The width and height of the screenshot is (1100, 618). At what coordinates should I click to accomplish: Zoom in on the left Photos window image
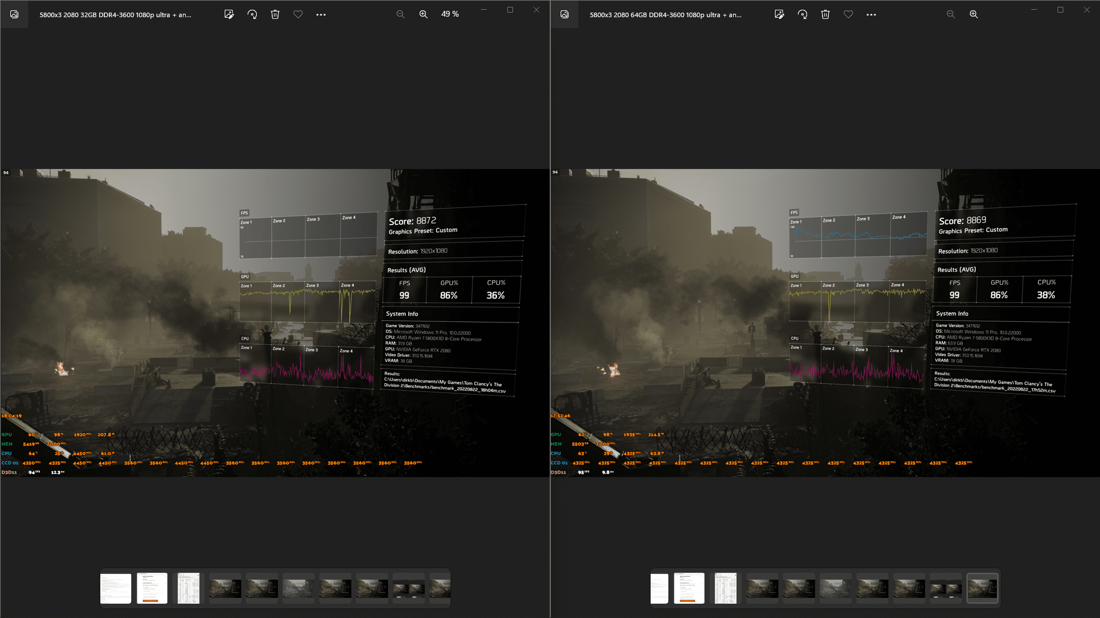(x=424, y=14)
